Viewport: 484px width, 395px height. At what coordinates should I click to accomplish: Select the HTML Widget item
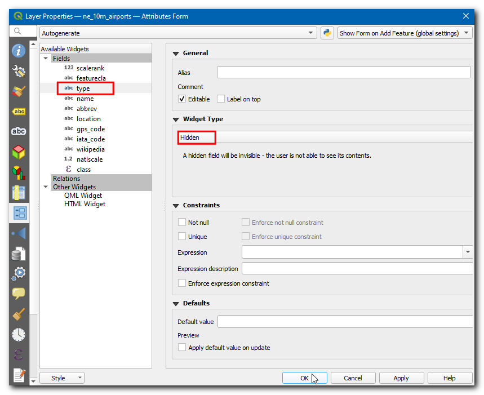[x=85, y=204]
